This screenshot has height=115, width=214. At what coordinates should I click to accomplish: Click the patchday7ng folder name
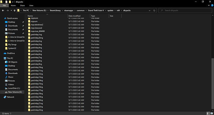(x=36, y=57)
